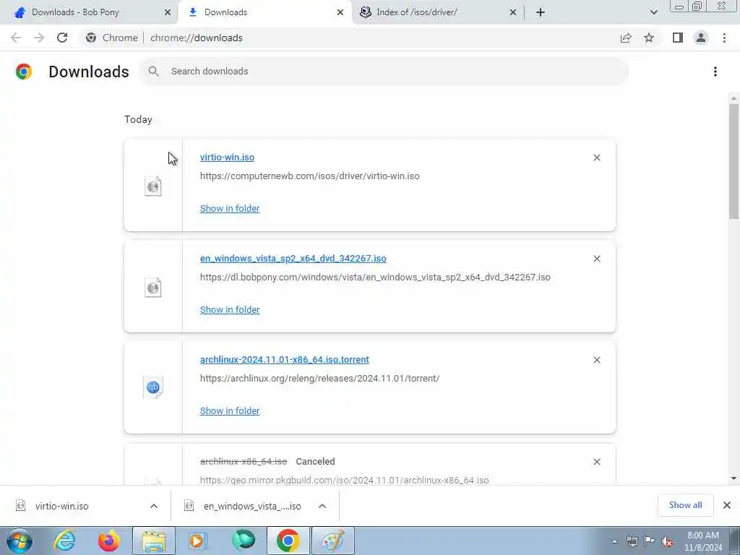
Task: Remove canceled archlinux-x86_64.iso entry
Action: [596, 462]
